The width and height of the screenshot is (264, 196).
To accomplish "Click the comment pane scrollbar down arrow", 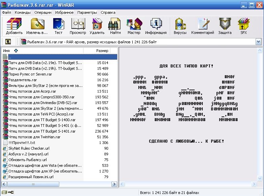I will [x=259, y=179].
